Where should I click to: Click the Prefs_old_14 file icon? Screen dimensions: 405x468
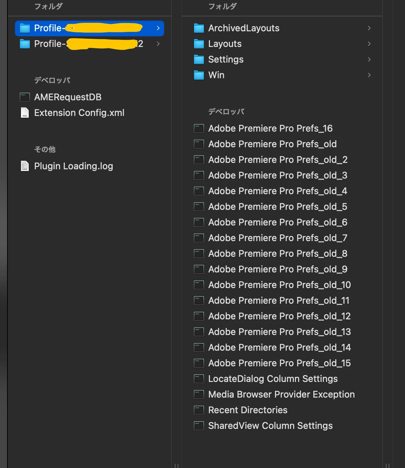coord(199,347)
